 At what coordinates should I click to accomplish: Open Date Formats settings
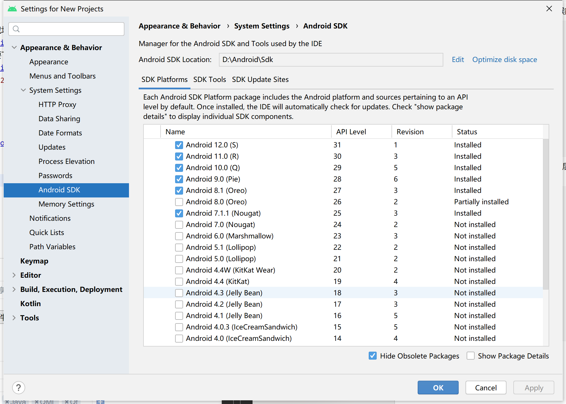tap(60, 133)
